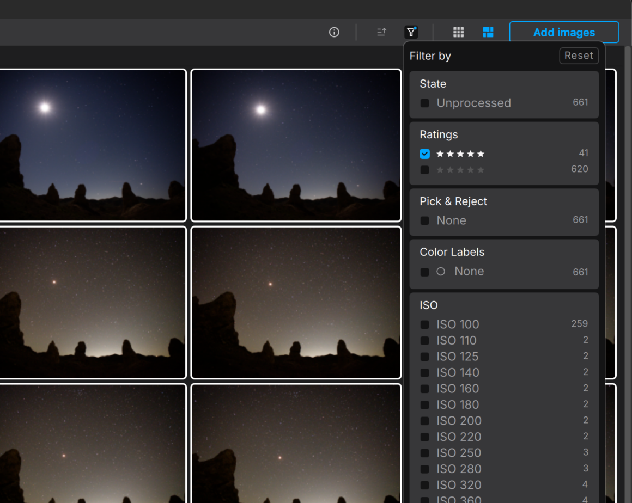Check the ISO 100 filter

[x=424, y=324]
